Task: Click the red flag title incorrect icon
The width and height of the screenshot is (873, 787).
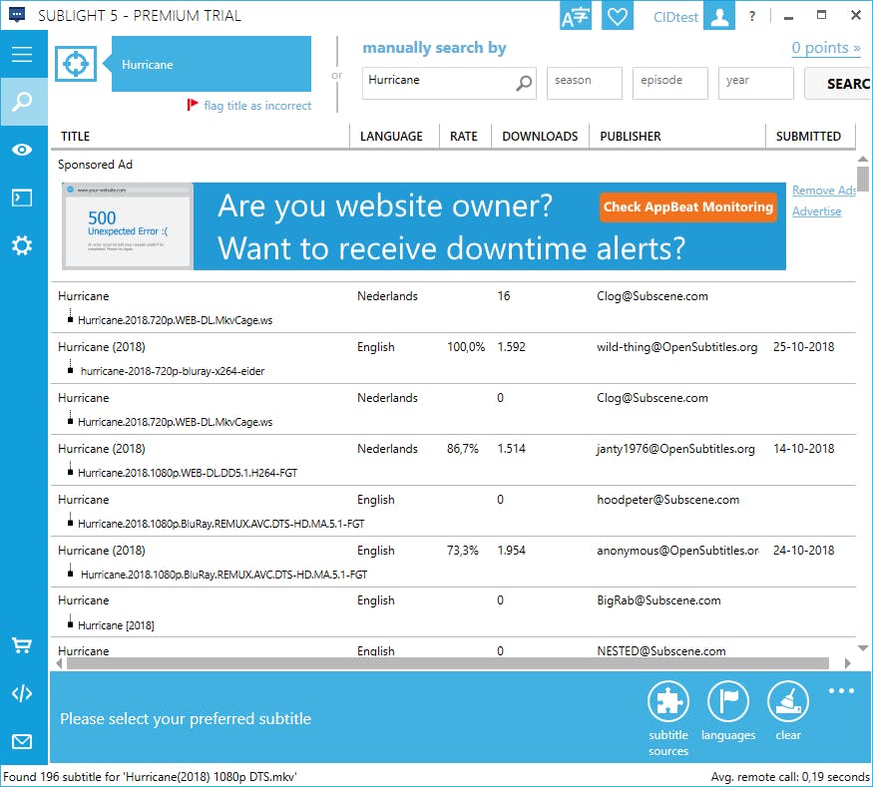Action: click(x=193, y=105)
